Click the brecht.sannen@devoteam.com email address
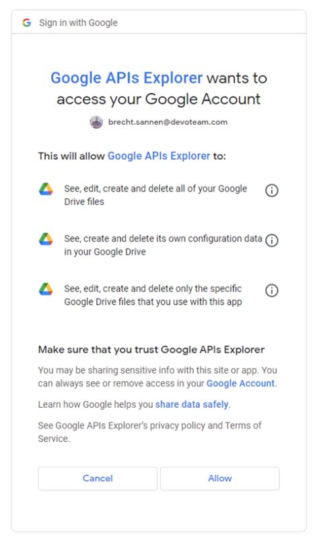The height and width of the screenshot is (544, 319). pyautogui.click(x=168, y=122)
